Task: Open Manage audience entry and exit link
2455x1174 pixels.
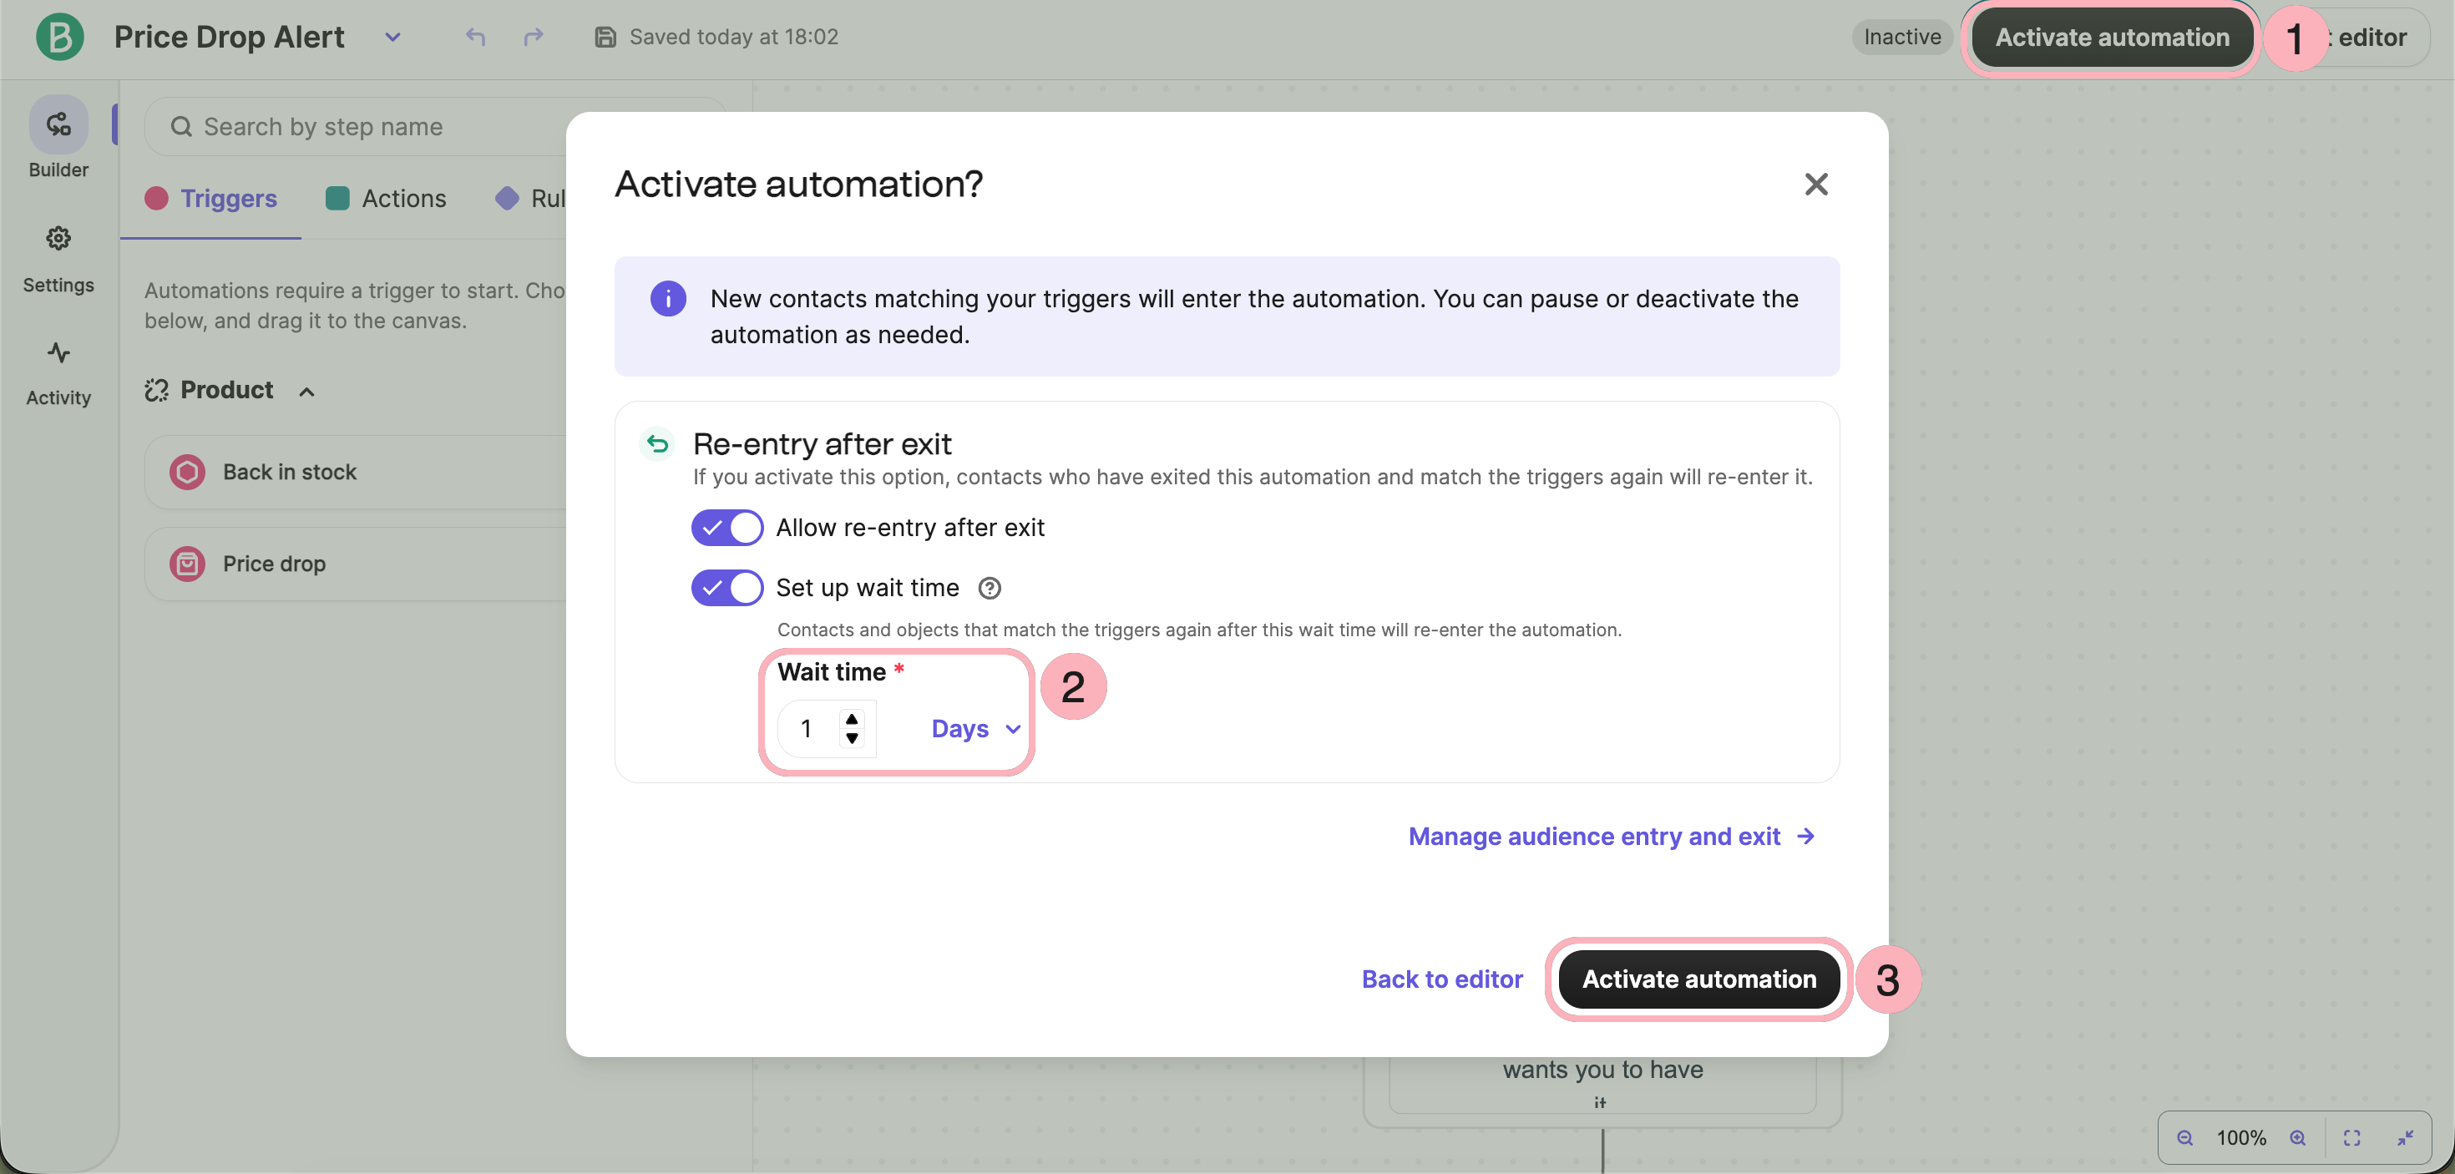Action: (x=1612, y=836)
